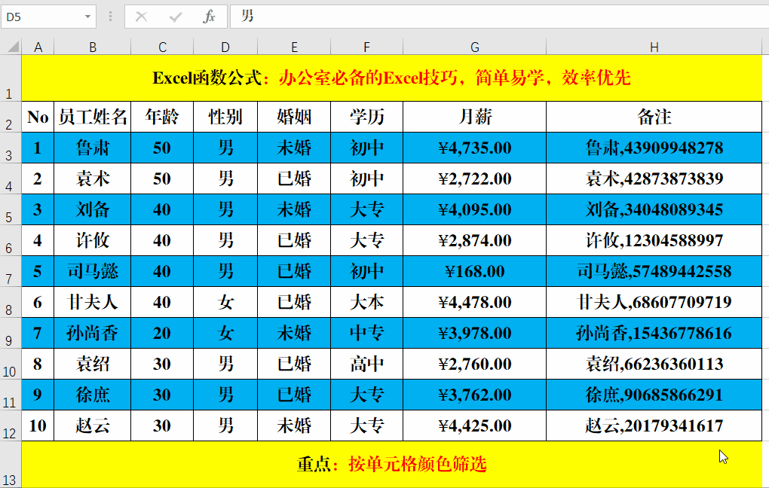The image size is (769, 488).
Task: Click the 员工姓名 header cell
Action: [93, 117]
